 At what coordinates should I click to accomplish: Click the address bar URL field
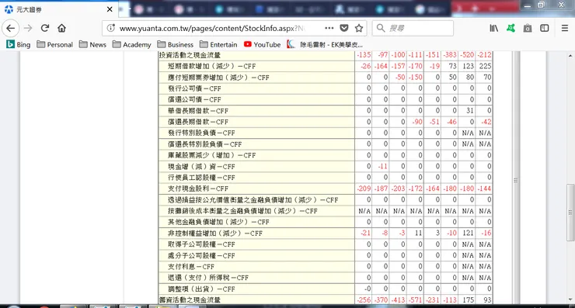coord(212,28)
